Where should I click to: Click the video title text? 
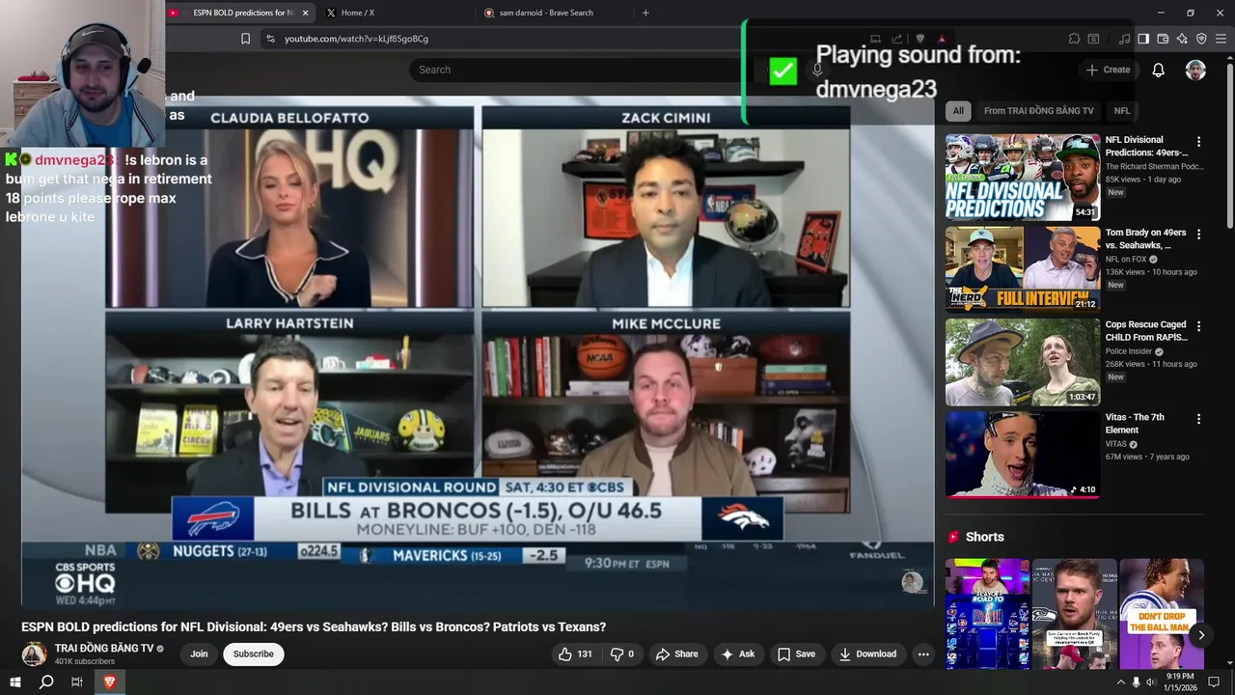coord(314,626)
